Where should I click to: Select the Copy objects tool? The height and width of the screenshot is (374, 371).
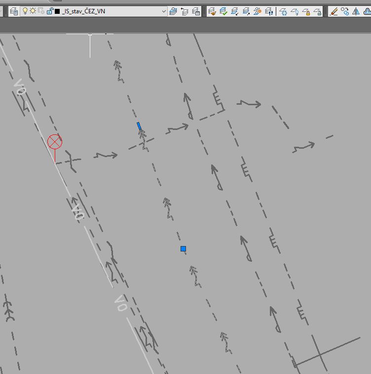coord(345,11)
